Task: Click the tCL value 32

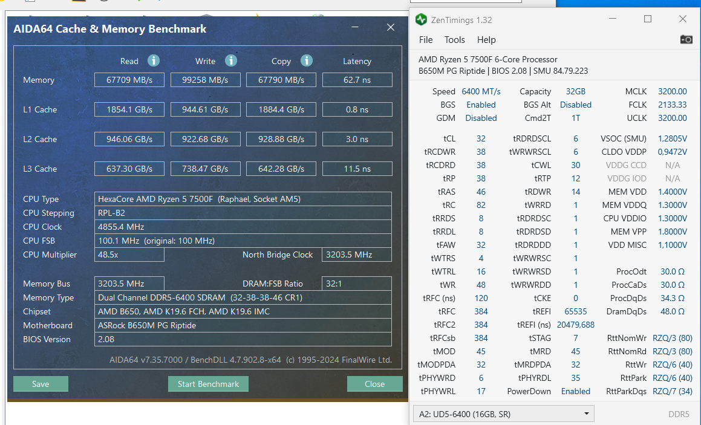Action: click(481, 138)
